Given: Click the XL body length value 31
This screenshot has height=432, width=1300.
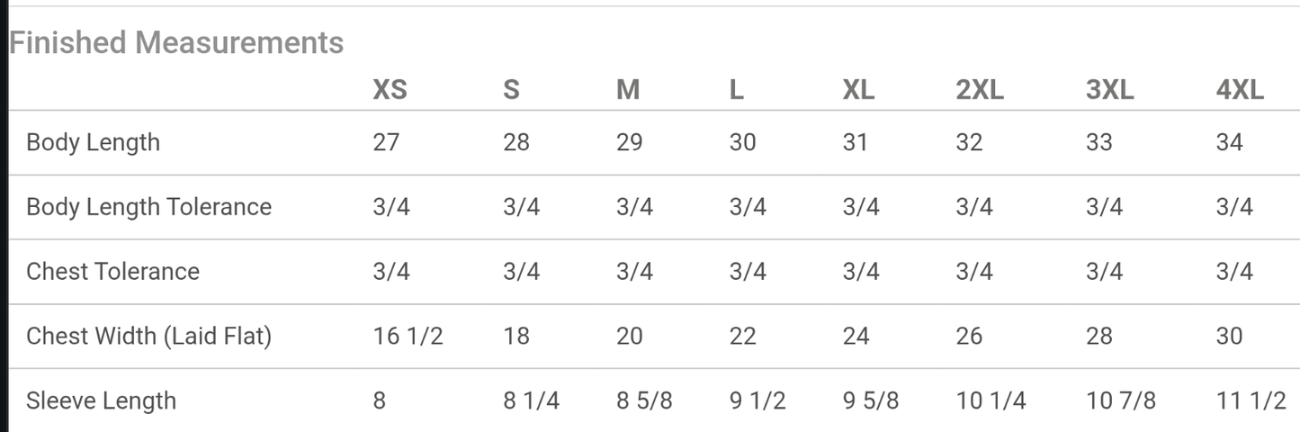Looking at the screenshot, I should (x=855, y=142).
